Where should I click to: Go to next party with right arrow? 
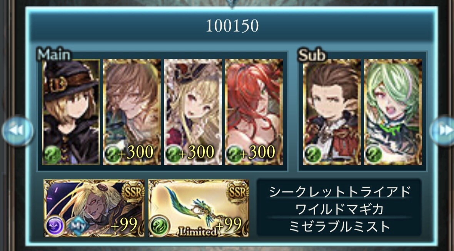tap(442, 131)
